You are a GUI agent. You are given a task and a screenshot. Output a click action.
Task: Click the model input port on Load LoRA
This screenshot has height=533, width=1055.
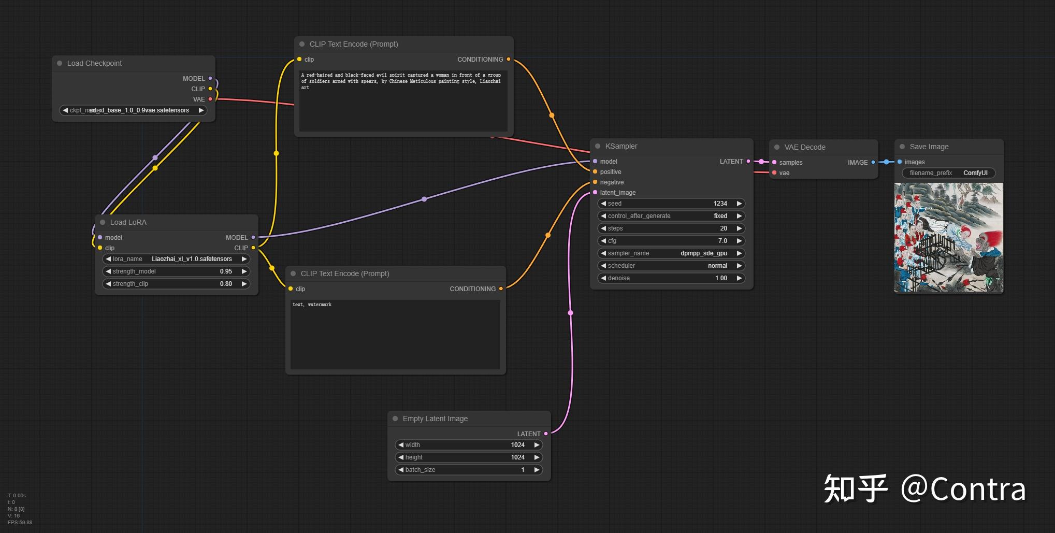tap(100, 237)
